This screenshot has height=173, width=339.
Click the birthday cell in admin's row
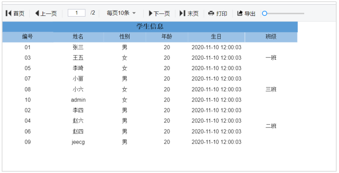point(216,100)
